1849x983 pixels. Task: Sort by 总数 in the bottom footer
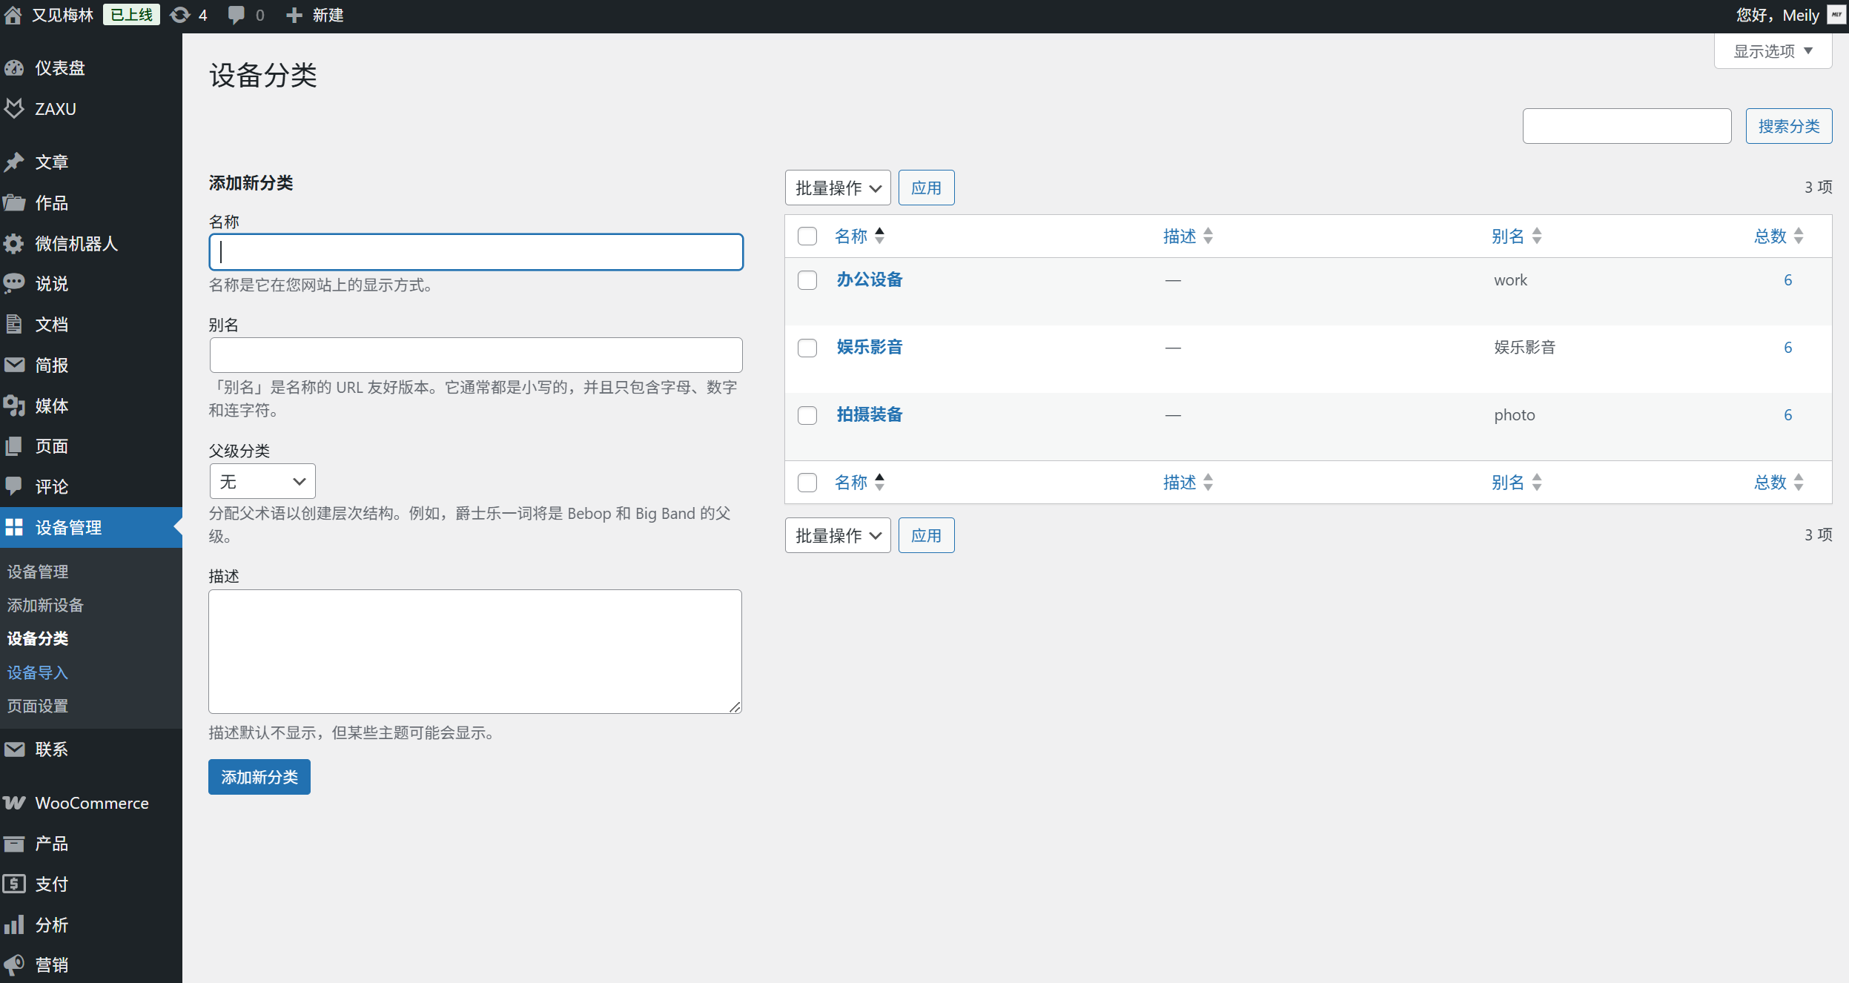1779,483
